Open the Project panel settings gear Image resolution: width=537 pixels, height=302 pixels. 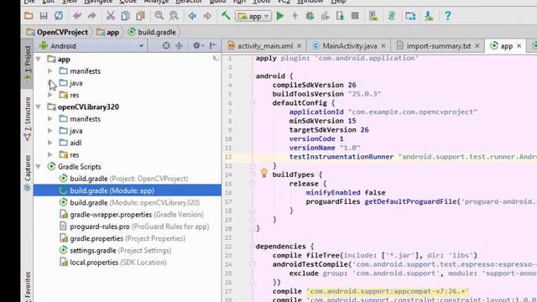pyautogui.click(x=198, y=45)
